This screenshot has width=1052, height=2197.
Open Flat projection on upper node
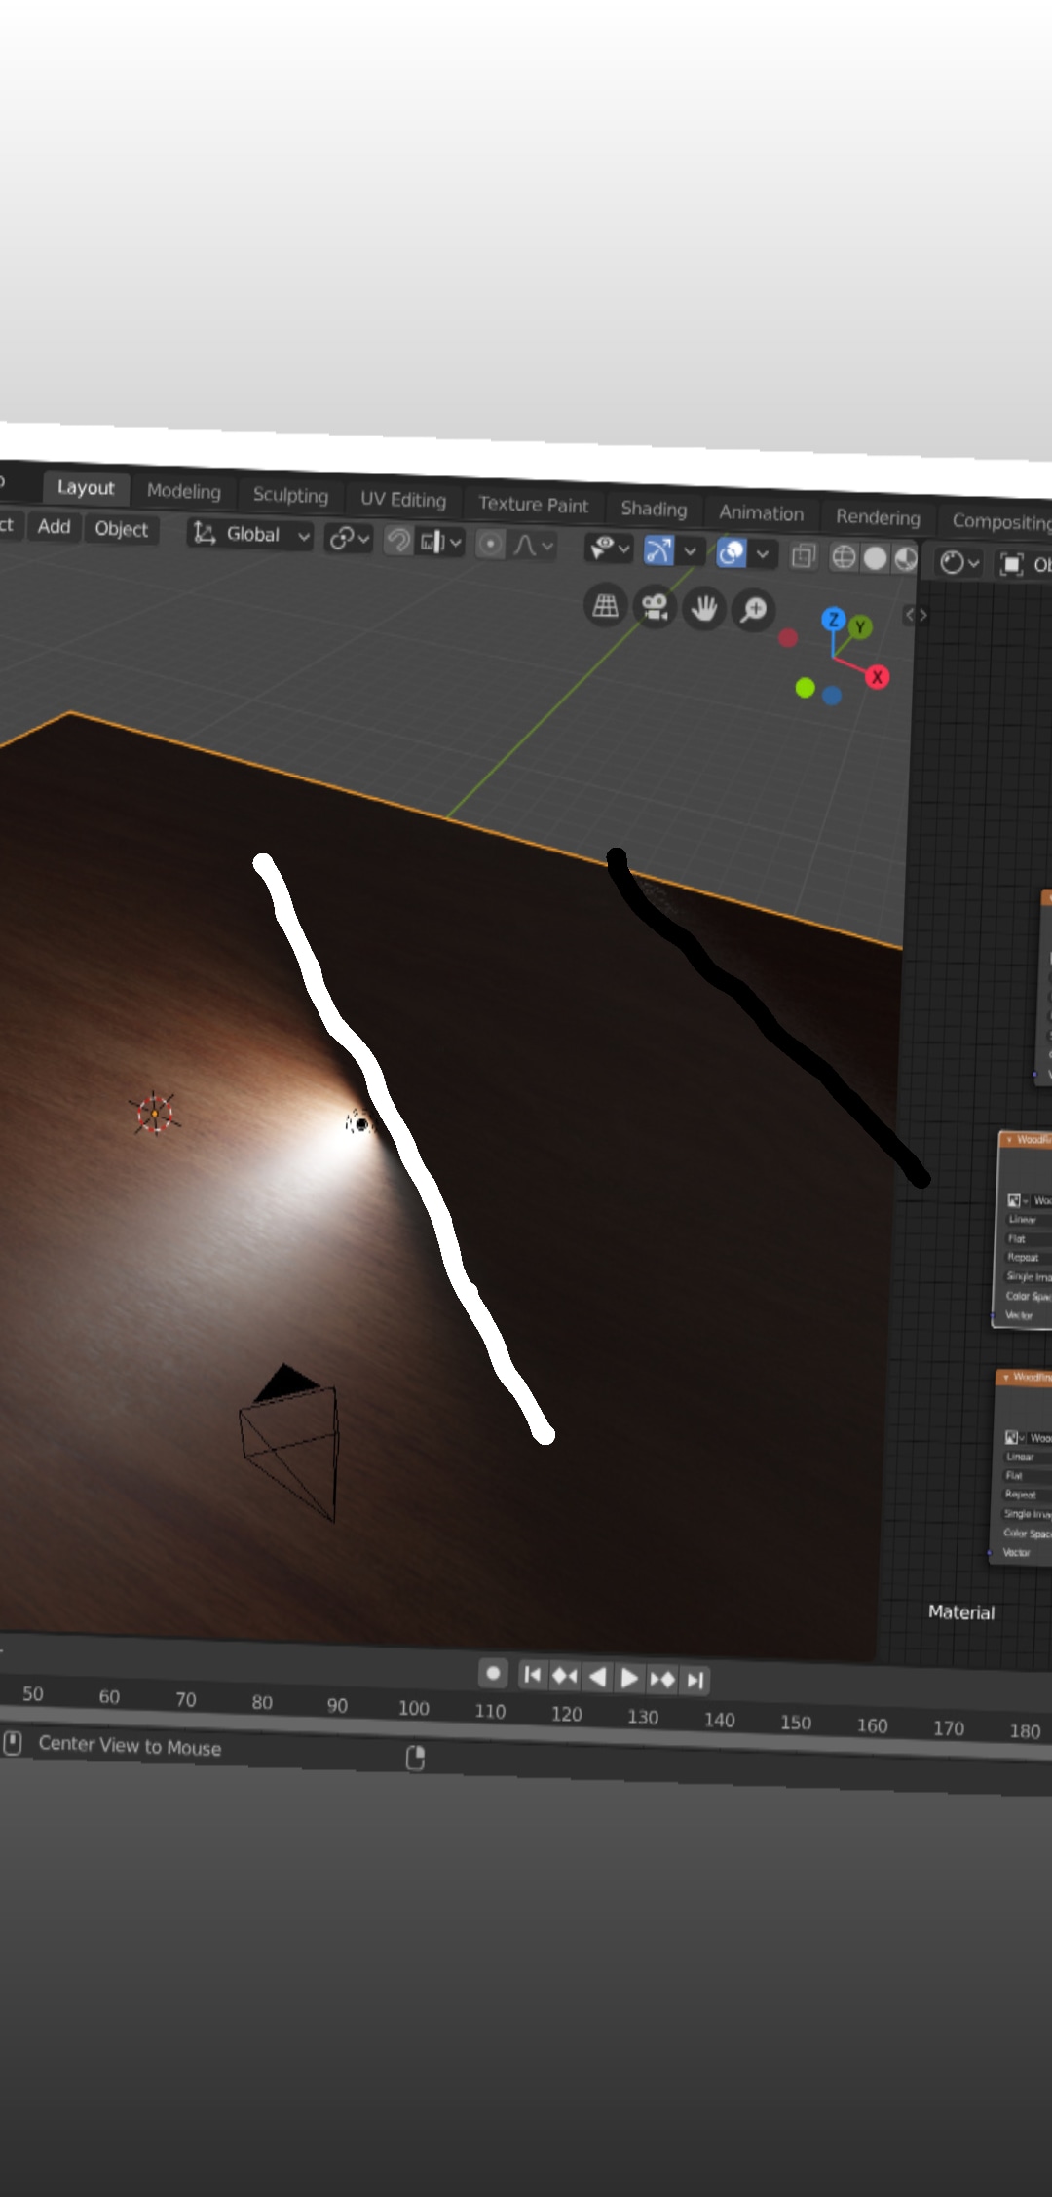(x=1027, y=1238)
